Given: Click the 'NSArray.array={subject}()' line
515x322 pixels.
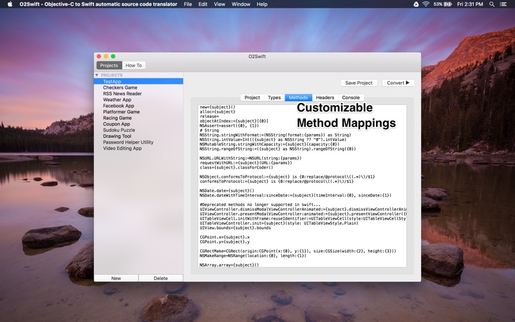Looking at the screenshot, I should coord(229,265).
